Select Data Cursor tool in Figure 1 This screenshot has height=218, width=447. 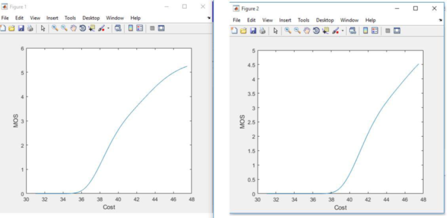[92, 28]
